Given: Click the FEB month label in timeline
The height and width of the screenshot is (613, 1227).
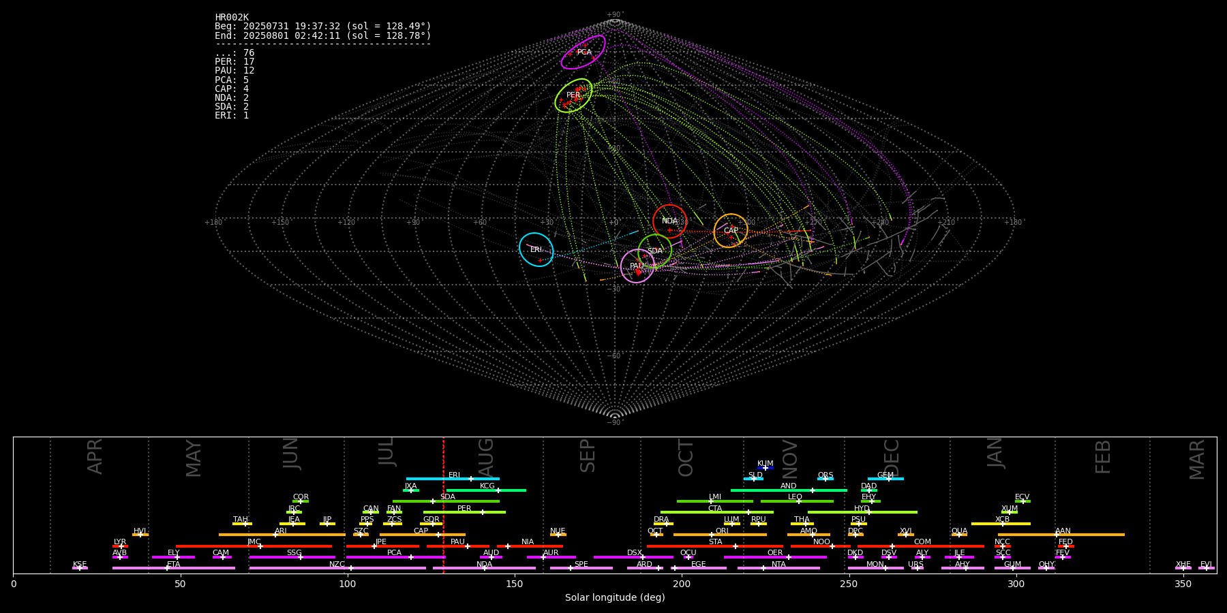Looking at the screenshot, I should [x=1103, y=456].
